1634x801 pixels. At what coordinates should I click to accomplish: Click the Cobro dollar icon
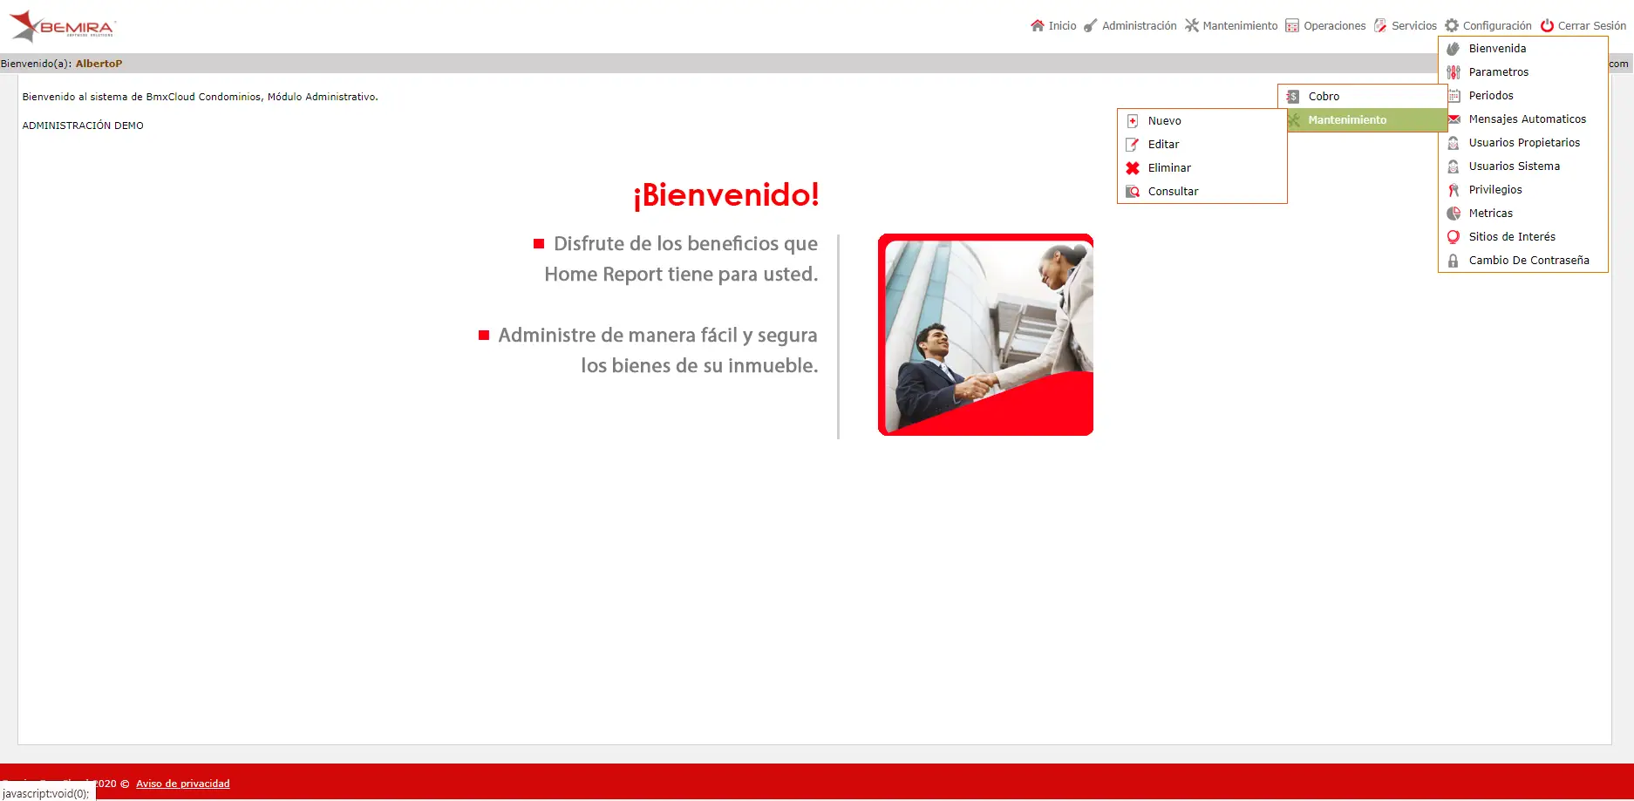click(1293, 97)
